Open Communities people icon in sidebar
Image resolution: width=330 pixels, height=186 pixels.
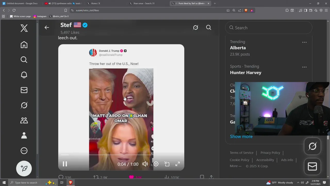[24, 120]
